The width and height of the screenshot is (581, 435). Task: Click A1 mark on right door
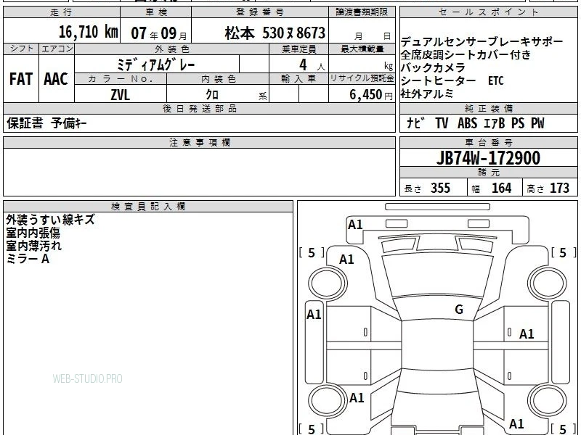coord(527,334)
